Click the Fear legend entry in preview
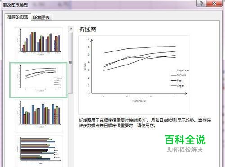 [176, 80]
